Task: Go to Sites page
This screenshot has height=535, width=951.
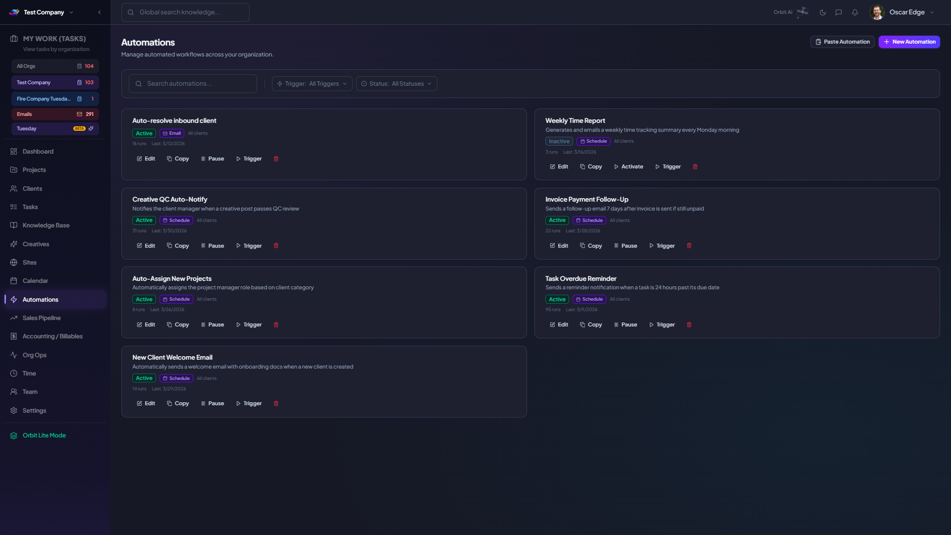Action: coord(55,263)
